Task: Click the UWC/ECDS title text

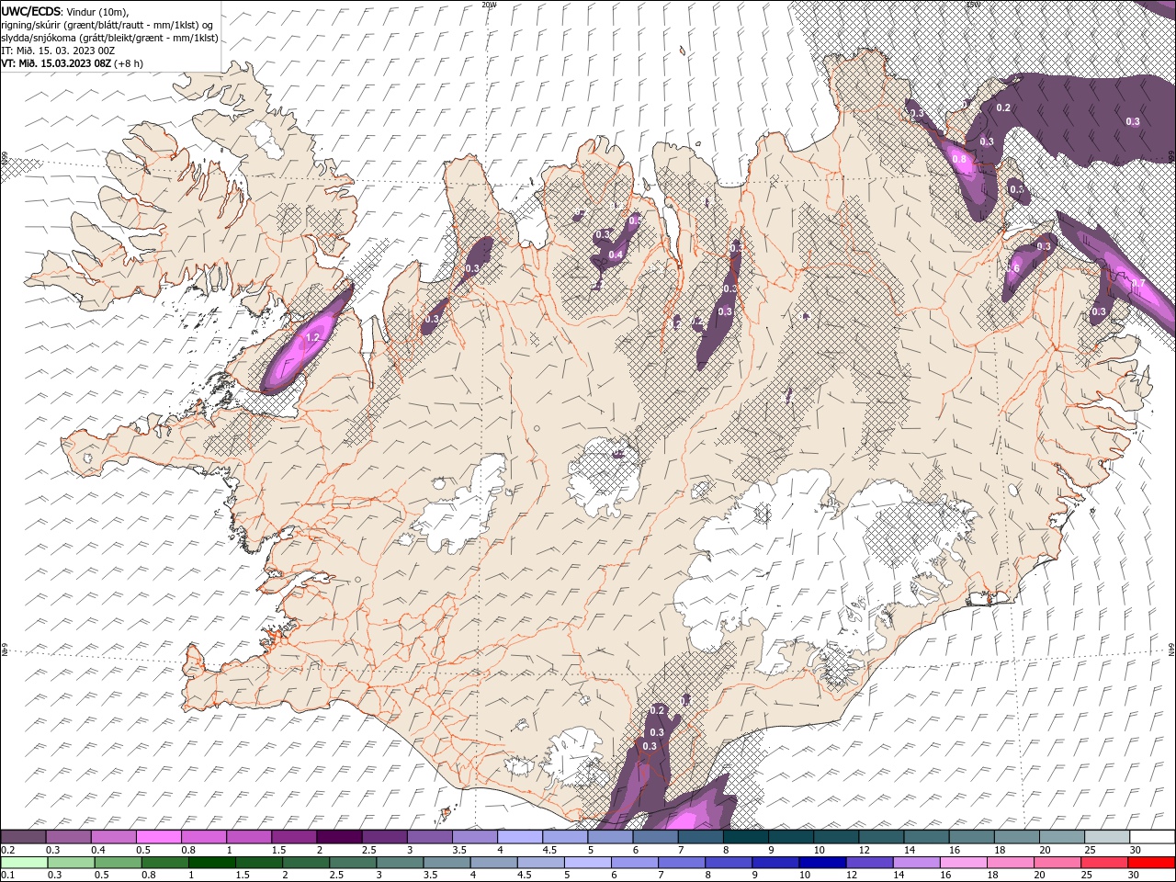Action: (31, 10)
